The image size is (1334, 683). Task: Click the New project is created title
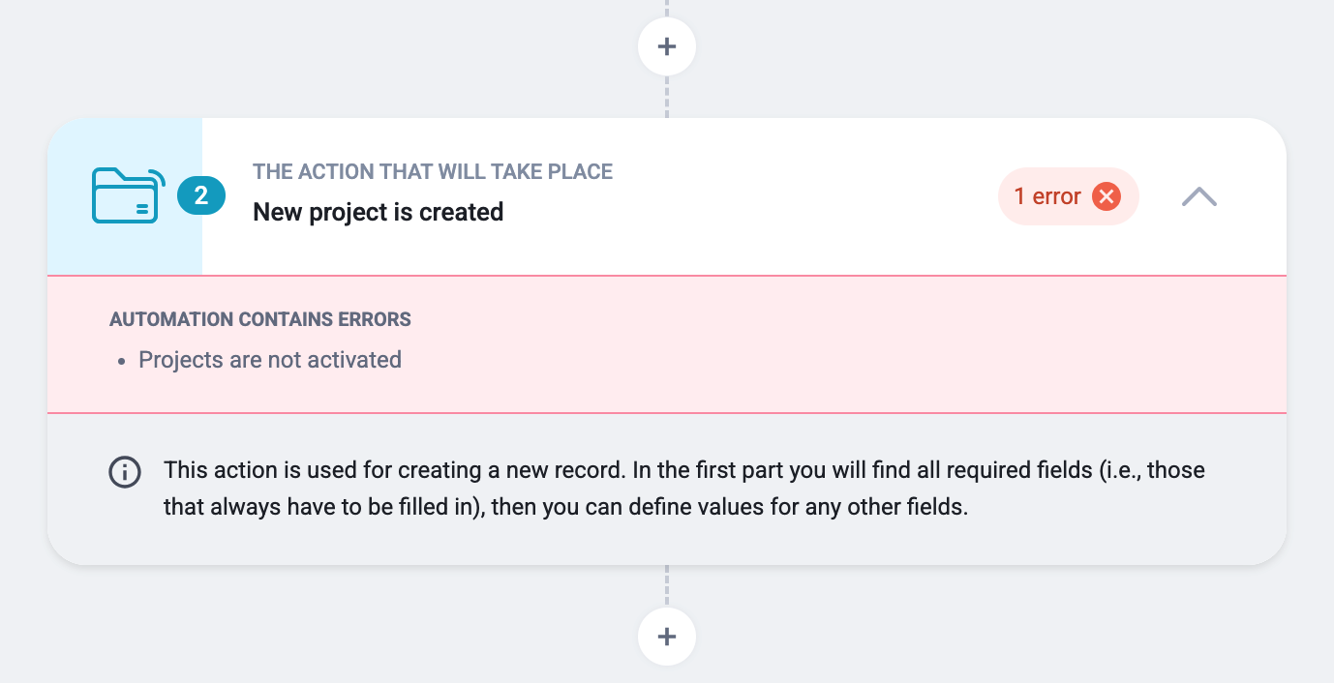(379, 212)
